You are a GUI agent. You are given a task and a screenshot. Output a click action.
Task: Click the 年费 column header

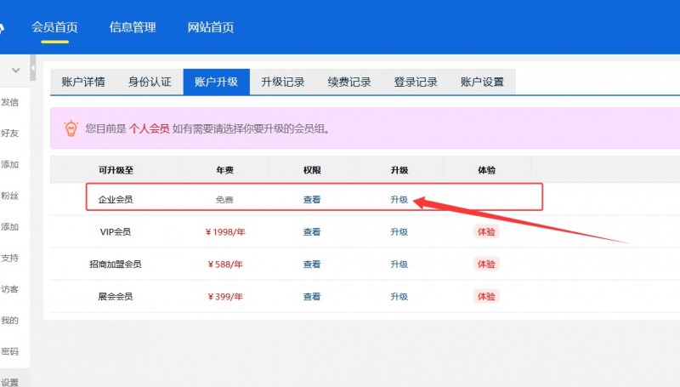[225, 170]
